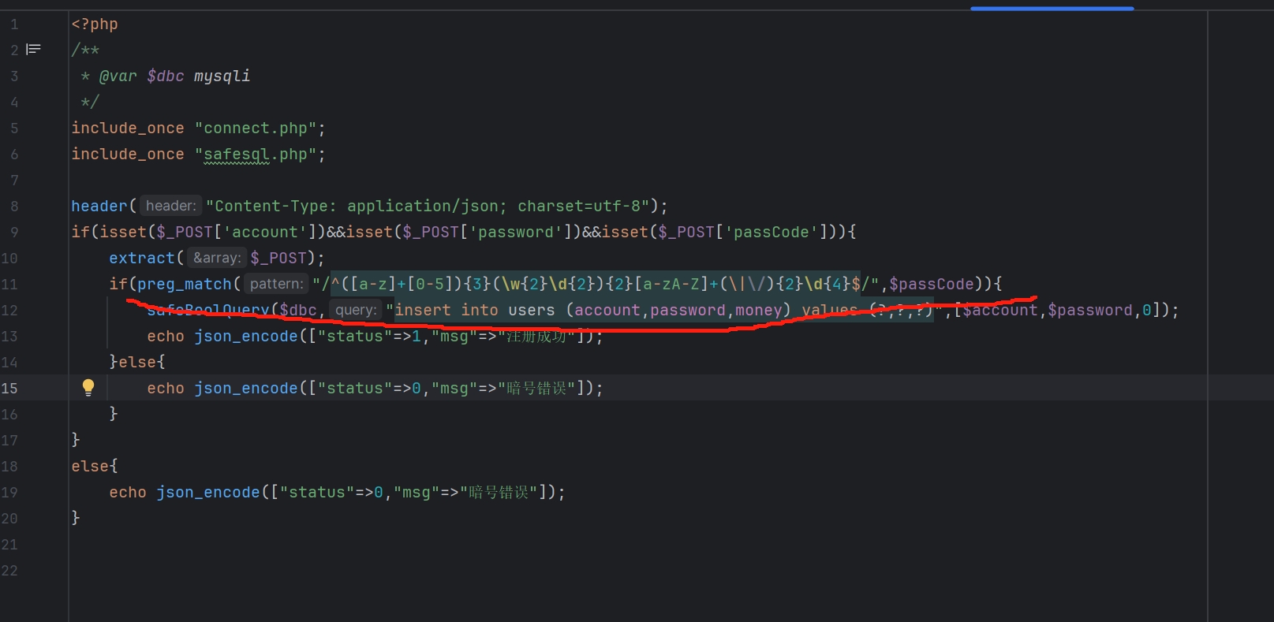Click the "pattern:" inlay hint in preg_match
1274x622 pixels.
276,284
